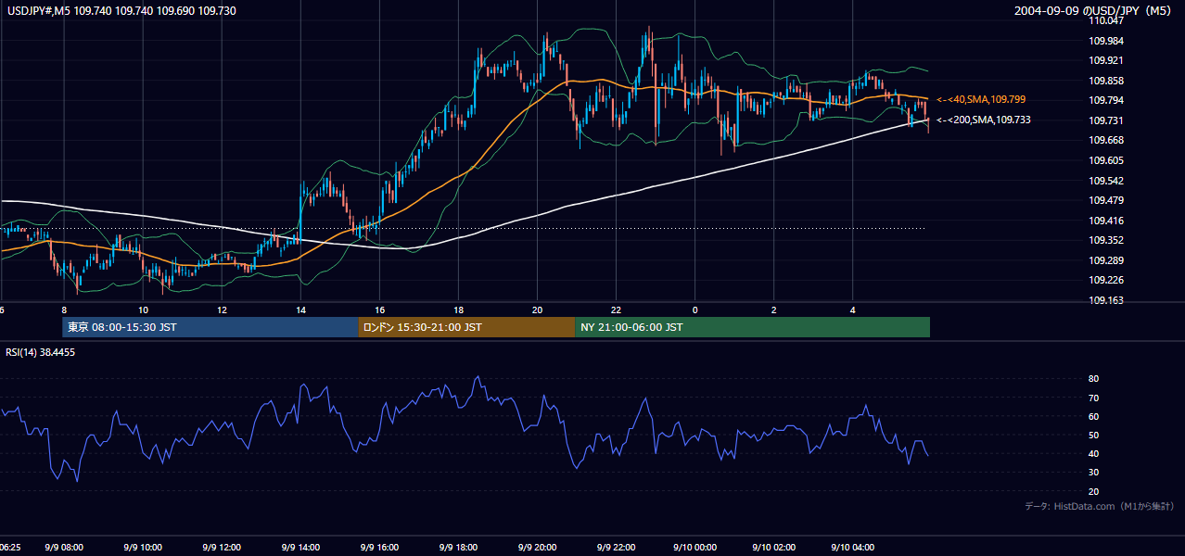The width and height of the screenshot is (1185, 556).
Task: Click hour label 14 on chart time axis
Action: click(x=300, y=310)
